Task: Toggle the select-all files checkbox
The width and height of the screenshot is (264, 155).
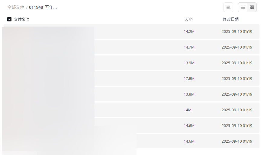Action: [9, 19]
